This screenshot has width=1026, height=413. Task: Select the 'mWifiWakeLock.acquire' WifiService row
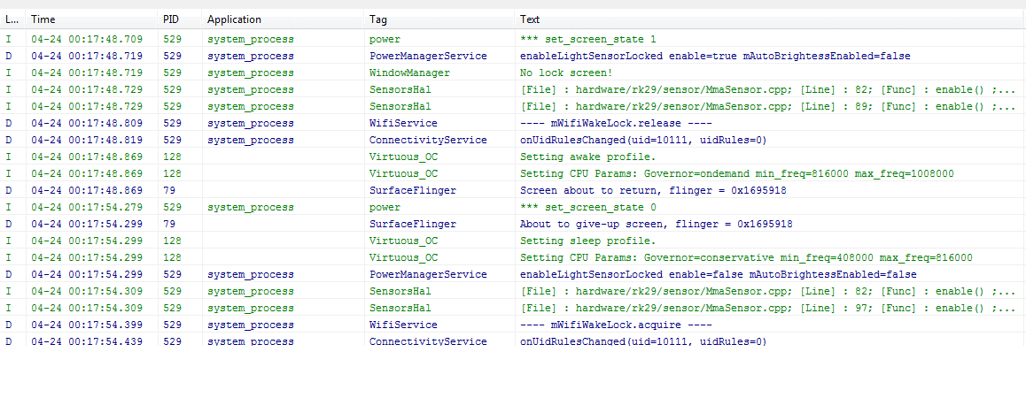[x=513, y=325]
